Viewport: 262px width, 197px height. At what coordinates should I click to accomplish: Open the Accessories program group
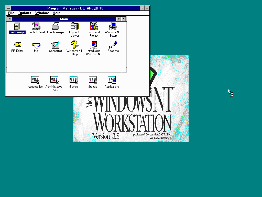[35, 80]
